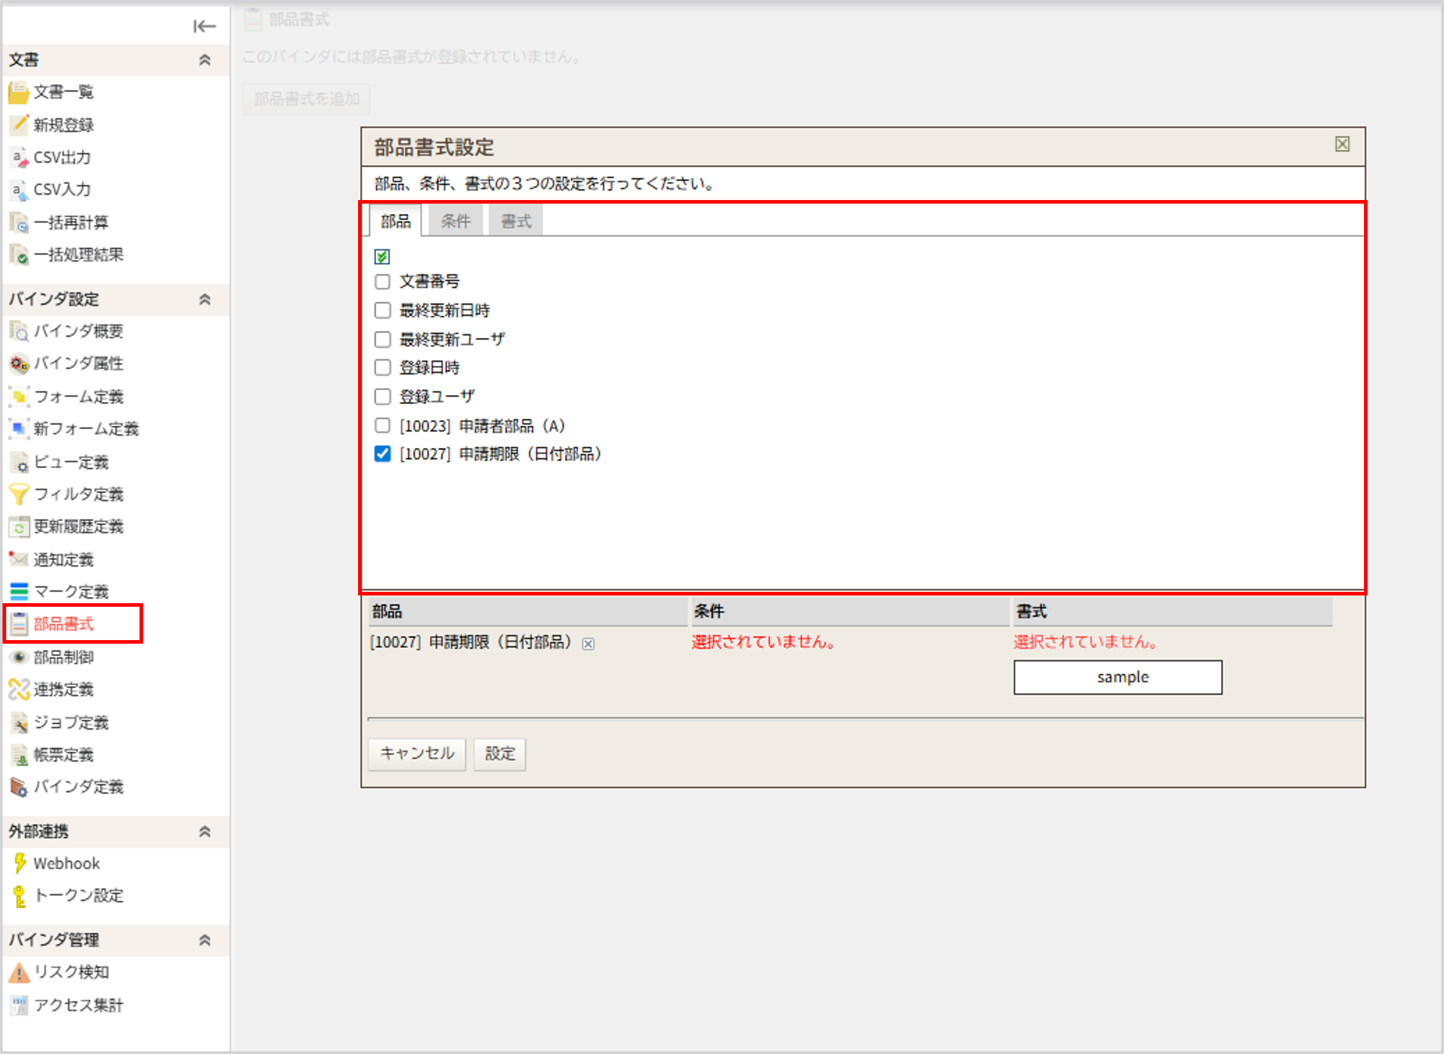This screenshot has height=1054, width=1444.
Task: Open the アクセス集計 link
Action: (x=78, y=1006)
